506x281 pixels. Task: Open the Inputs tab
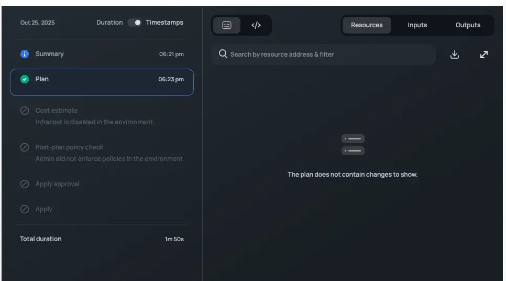pyautogui.click(x=417, y=25)
